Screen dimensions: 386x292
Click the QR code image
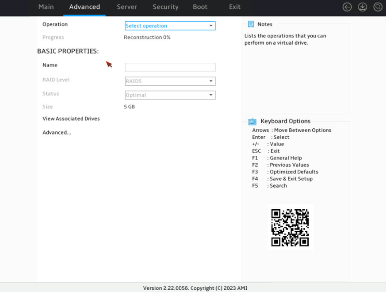pos(290,227)
